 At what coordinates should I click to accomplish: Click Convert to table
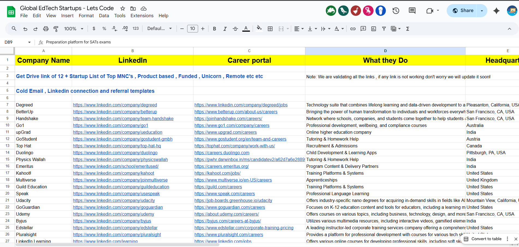click(483, 239)
